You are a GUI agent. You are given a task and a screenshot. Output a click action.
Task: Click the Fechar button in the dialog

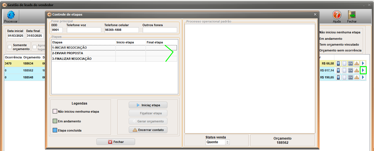click(115, 142)
